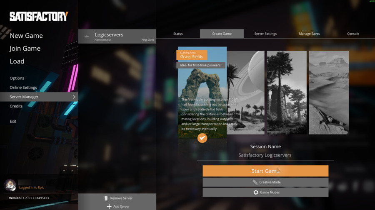
Task: Pick the palm trees and ringed planet starting area
Action: 245,93
